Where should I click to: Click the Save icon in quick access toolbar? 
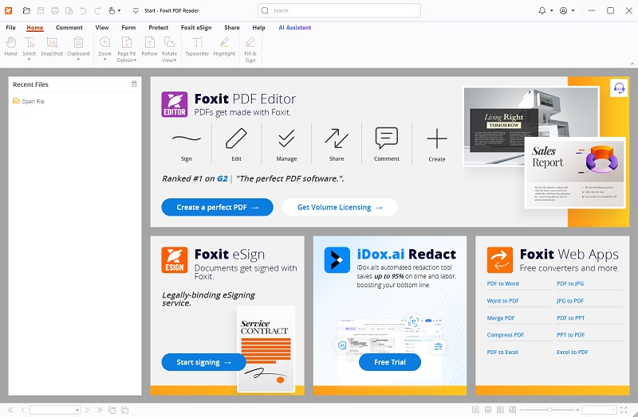(41, 10)
